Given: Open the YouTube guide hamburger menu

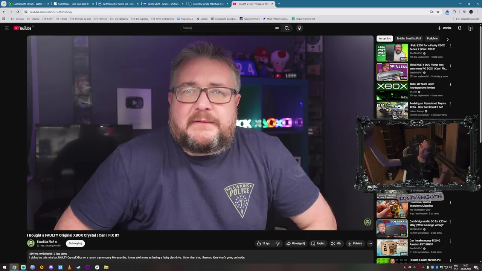Looking at the screenshot, I should 6,28.
